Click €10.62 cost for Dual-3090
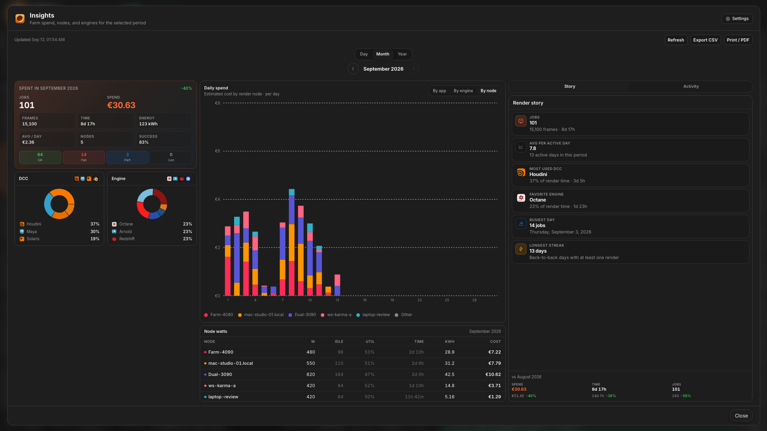The height and width of the screenshot is (431, 767). 493,375
